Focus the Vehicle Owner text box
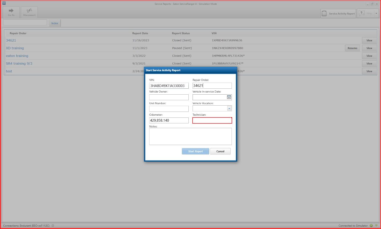Screen dimensions: 381x229 (169, 97)
